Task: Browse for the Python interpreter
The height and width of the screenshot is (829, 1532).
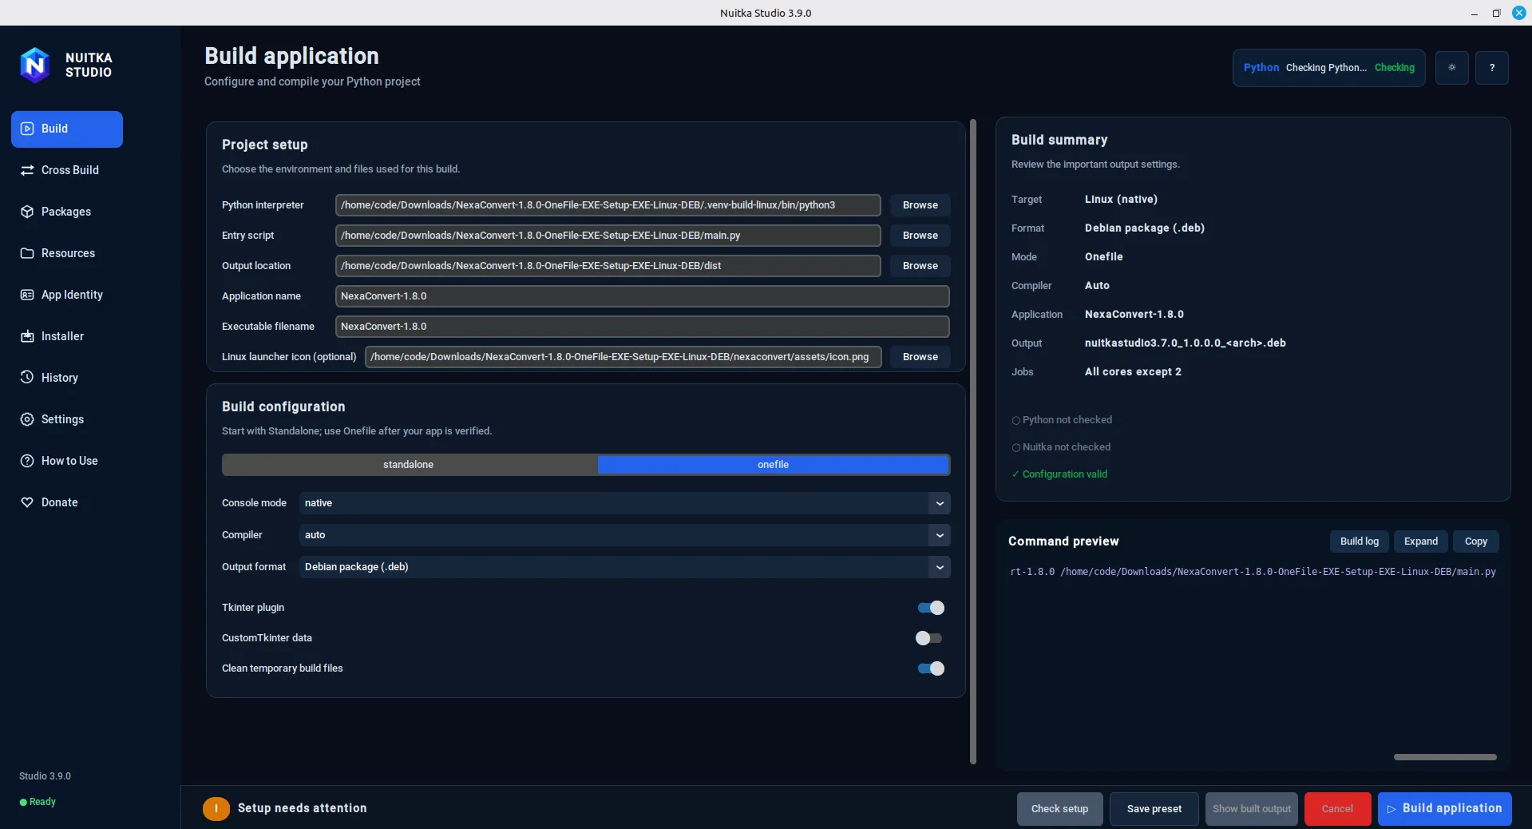Action: (x=920, y=205)
